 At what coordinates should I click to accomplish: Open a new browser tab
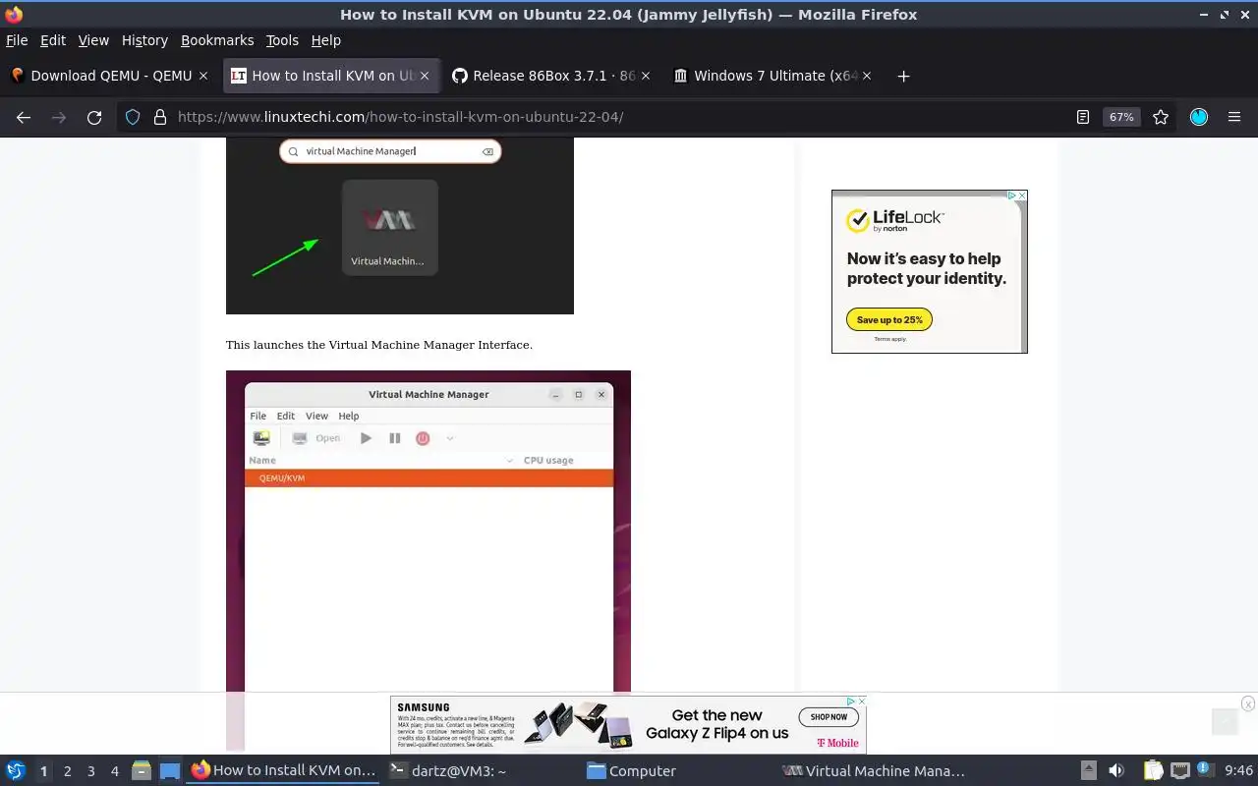pyautogui.click(x=903, y=76)
